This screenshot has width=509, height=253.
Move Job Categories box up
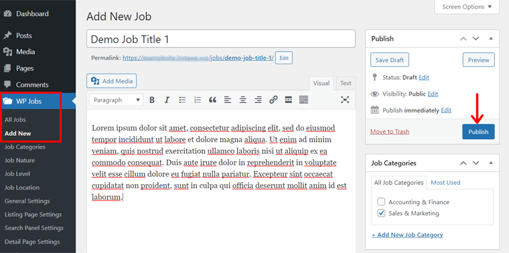point(463,163)
